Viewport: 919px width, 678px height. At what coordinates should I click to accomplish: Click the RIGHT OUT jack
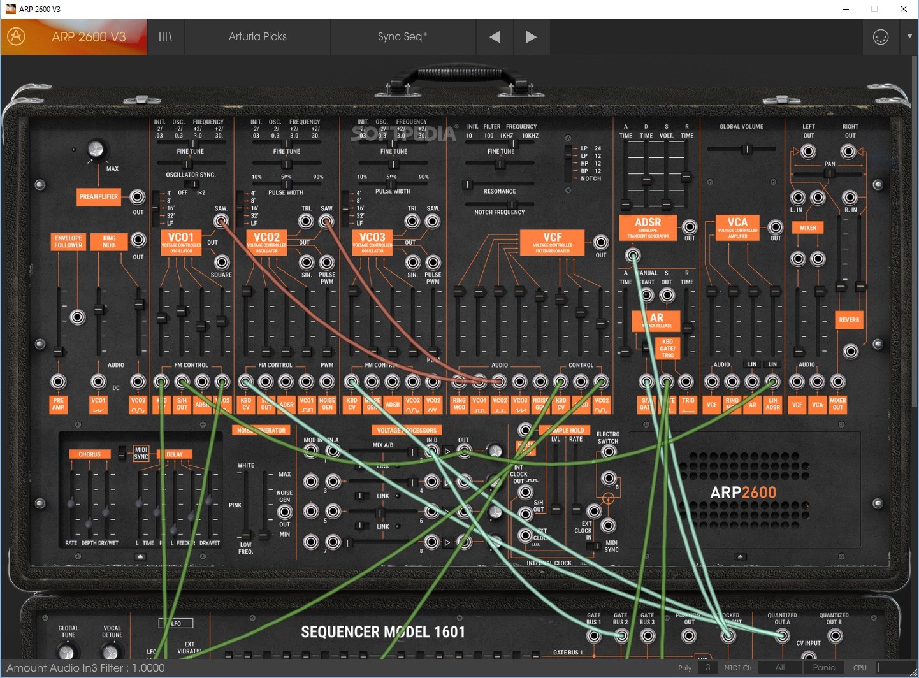pyautogui.click(x=848, y=152)
